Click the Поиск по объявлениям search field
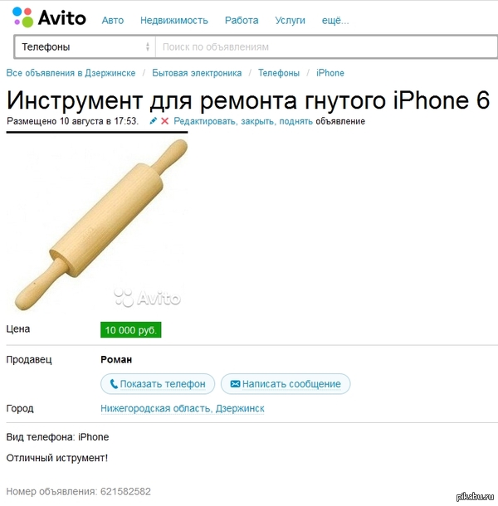This screenshot has height=506, width=498. [326, 47]
